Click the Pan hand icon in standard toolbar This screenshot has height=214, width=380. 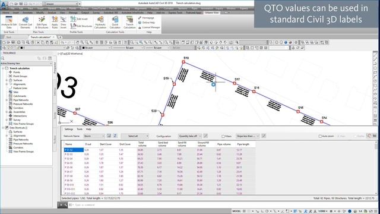point(77,42)
